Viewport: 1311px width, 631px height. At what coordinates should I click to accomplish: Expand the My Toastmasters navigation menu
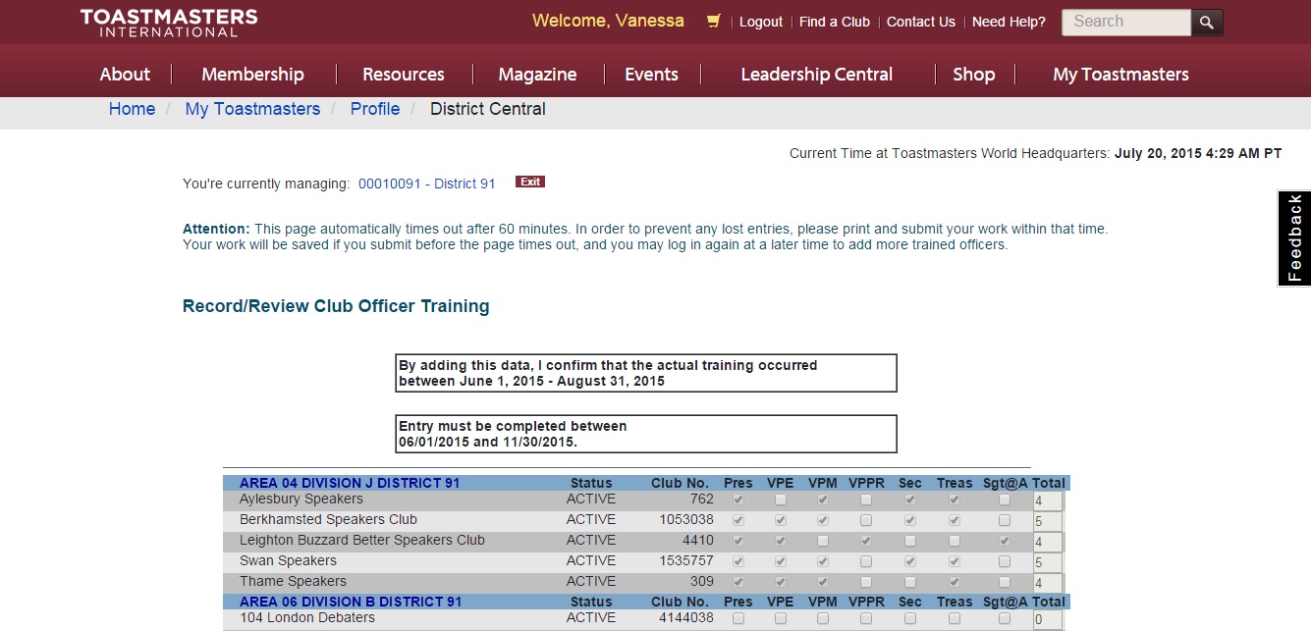click(x=1120, y=75)
